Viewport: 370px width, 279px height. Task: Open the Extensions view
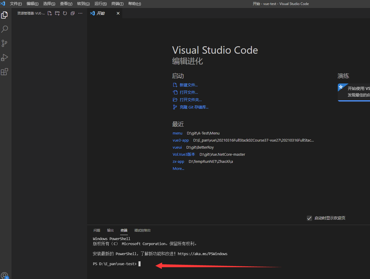(x=4, y=71)
